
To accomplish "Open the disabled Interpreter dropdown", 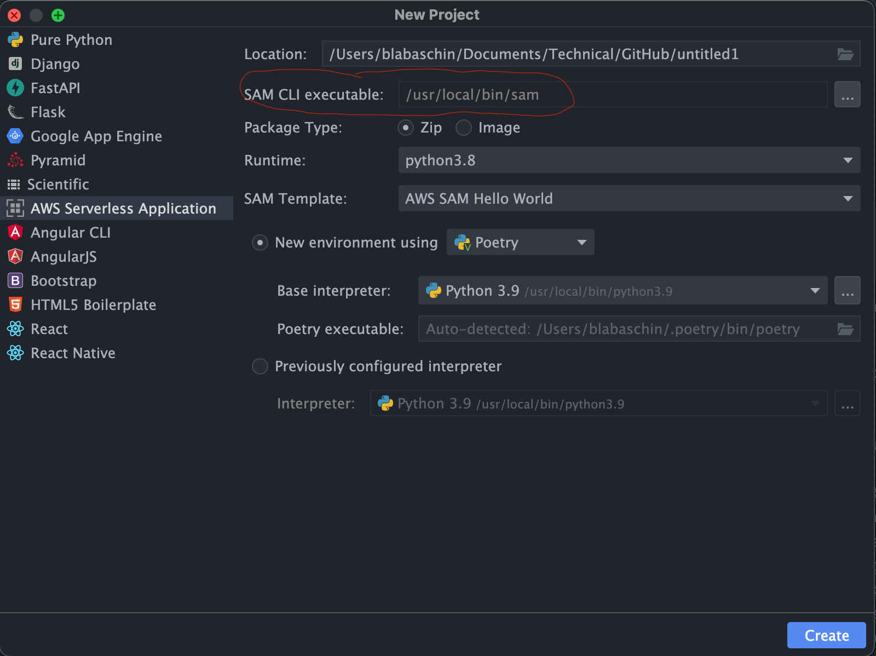I will coord(598,403).
